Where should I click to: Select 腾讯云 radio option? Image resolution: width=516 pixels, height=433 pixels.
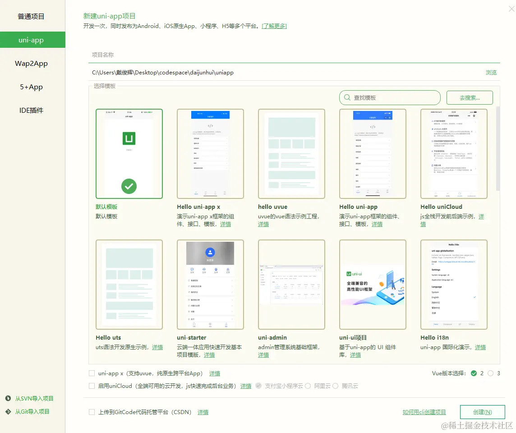click(335, 386)
